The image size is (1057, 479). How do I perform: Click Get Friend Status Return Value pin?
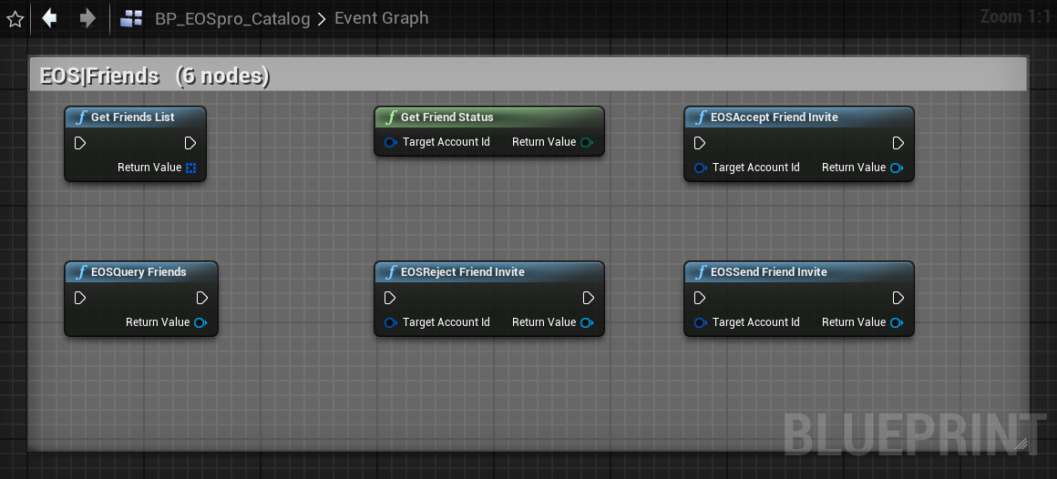587,142
